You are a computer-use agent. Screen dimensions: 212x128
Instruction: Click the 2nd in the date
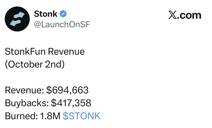pos(55,64)
